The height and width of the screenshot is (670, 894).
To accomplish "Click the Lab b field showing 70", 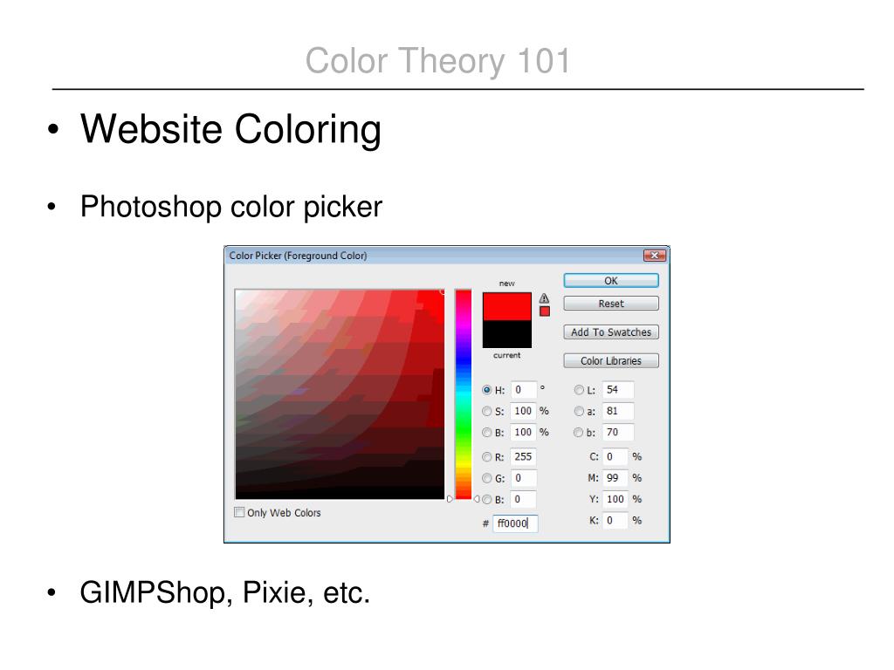I will (618, 433).
